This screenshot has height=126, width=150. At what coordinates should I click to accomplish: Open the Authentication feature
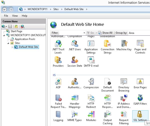[74, 83]
